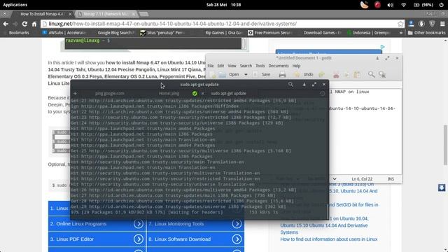Reload the current Chrome page
Image resolution: width=448 pixels, height=252 pixels.
25,24
